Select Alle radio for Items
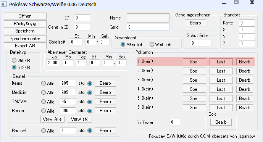This screenshot has height=142, width=263. coord(44,83)
